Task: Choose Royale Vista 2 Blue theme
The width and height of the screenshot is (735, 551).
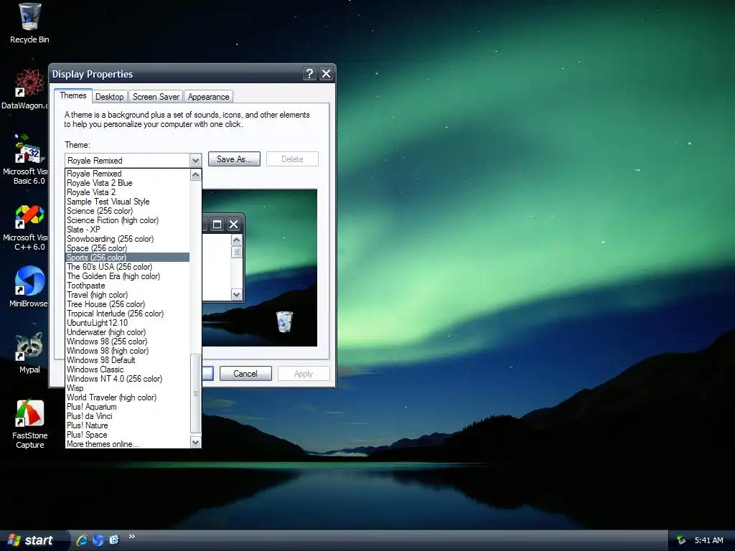Action: (x=128, y=183)
